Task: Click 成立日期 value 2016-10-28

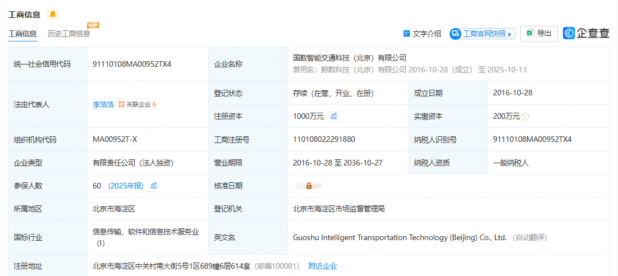Action: (513, 93)
